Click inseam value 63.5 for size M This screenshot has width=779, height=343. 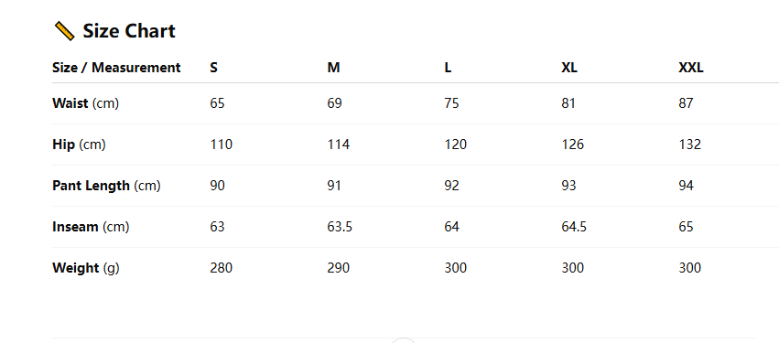click(x=340, y=227)
